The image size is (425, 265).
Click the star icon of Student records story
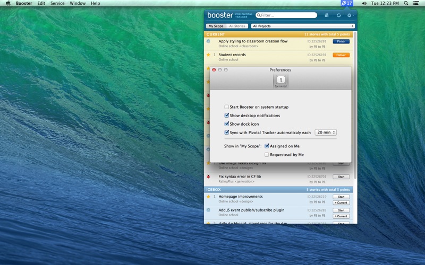point(208,55)
